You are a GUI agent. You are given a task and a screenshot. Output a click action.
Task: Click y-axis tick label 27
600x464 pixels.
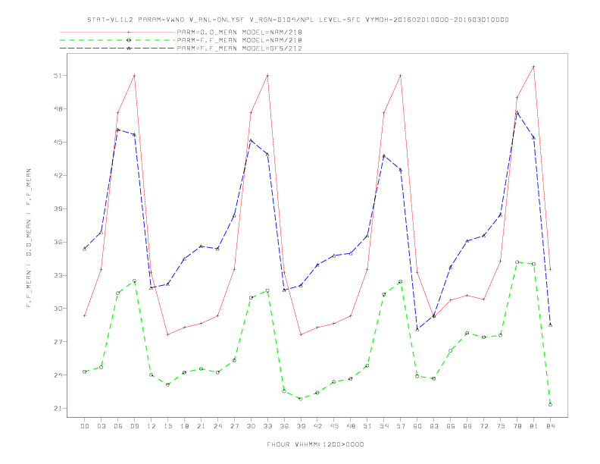pos(58,341)
